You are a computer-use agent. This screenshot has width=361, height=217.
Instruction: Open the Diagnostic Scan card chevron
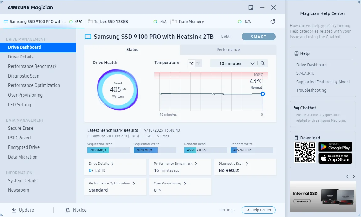(247, 164)
